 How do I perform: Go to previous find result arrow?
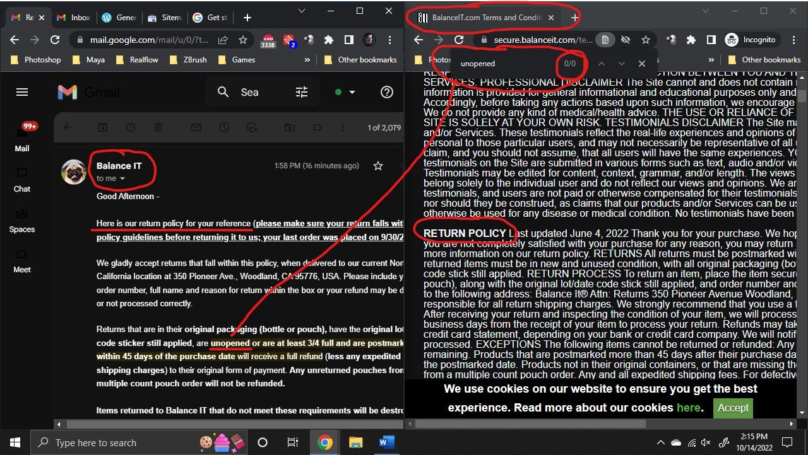click(x=601, y=64)
